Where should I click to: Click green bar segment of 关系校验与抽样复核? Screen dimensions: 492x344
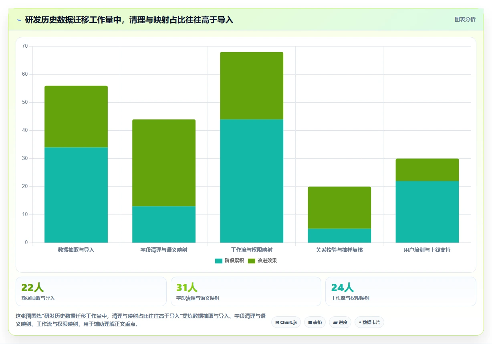point(339,208)
